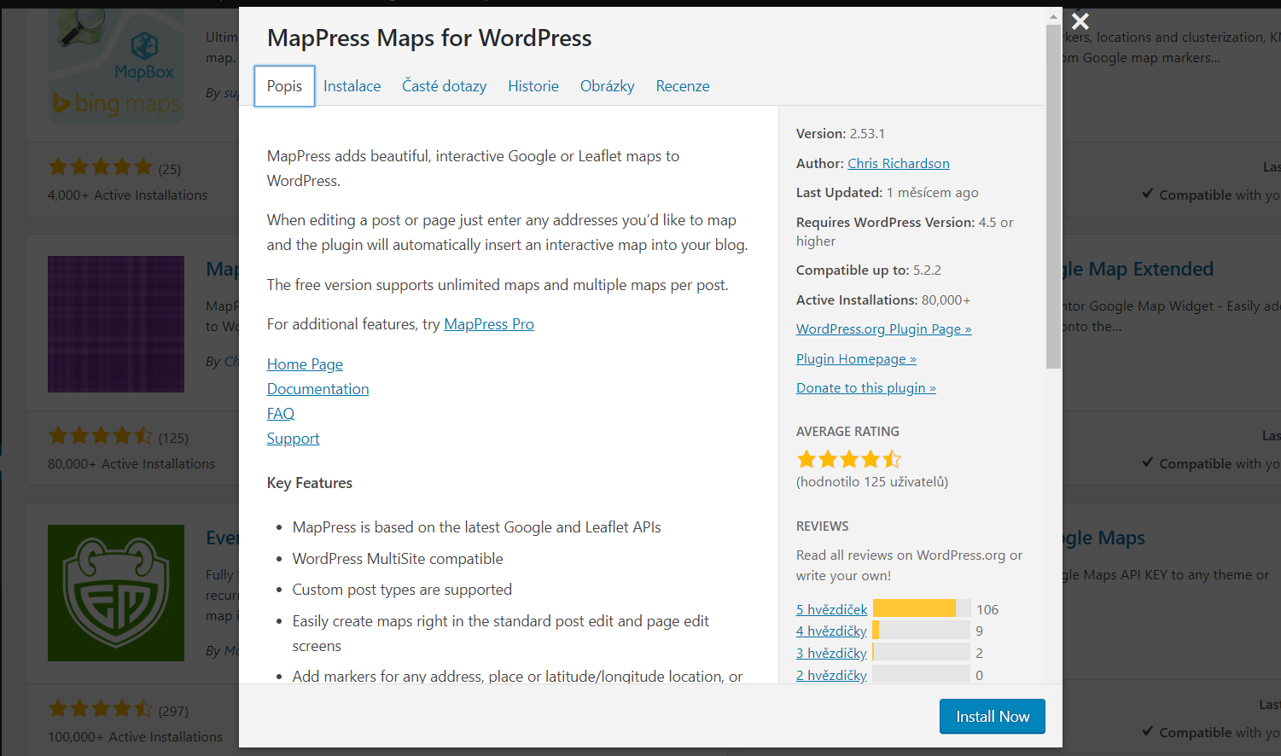Click the star rating with (125) reviews

(101, 436)
